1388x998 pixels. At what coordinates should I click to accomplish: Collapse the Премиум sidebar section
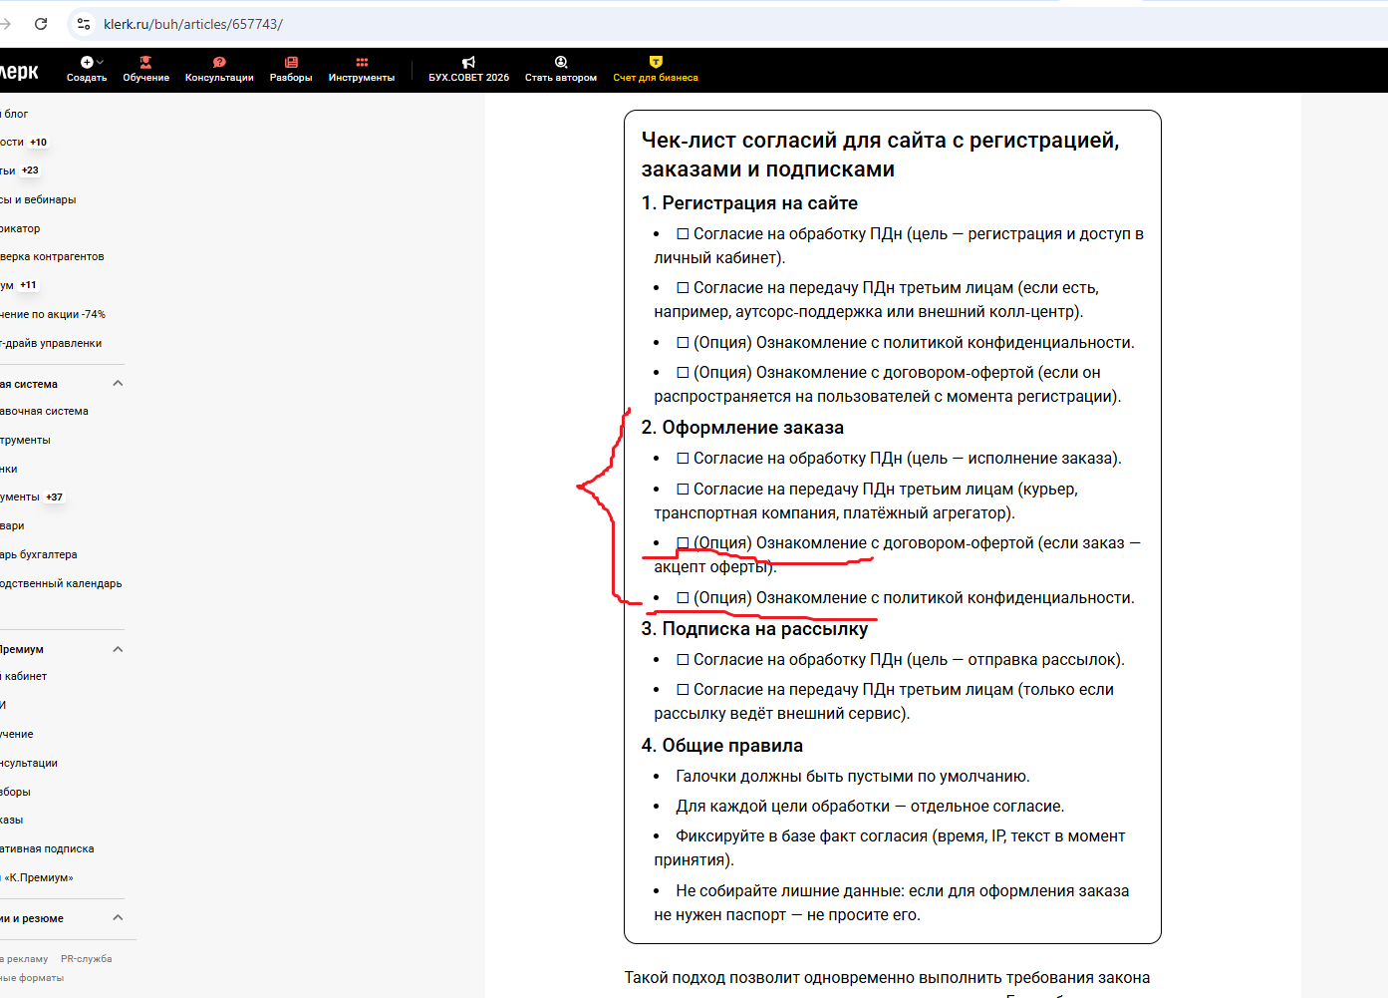click(118, 649)
